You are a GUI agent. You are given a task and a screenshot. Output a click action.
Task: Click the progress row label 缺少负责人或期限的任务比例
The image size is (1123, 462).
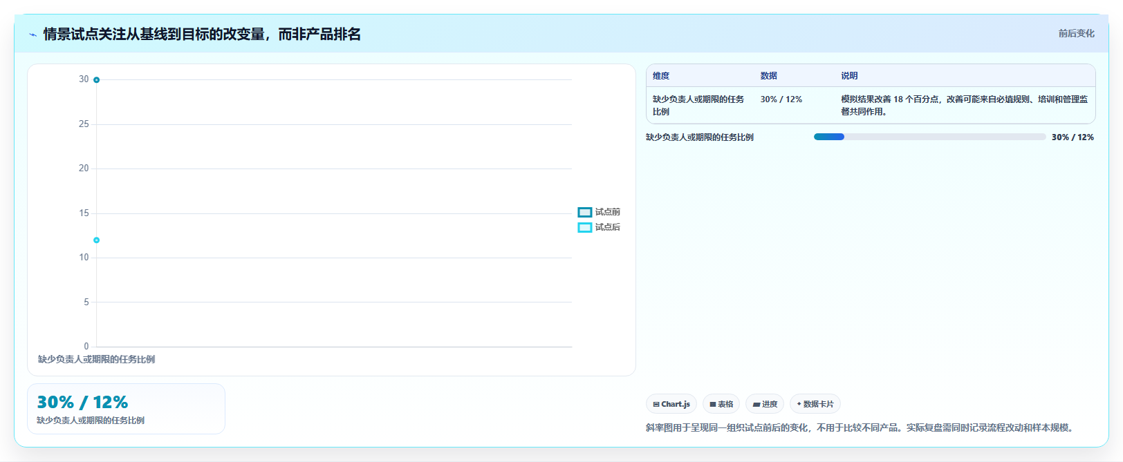pos(700,137)
